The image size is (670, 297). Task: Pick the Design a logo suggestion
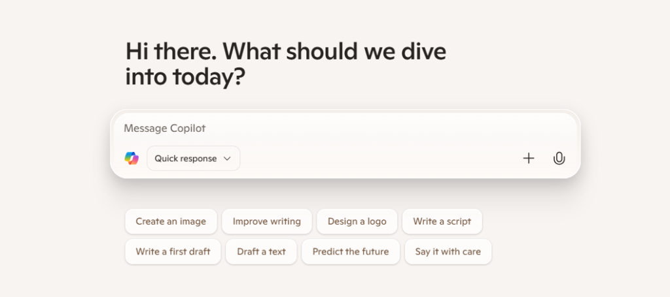(357, 221)
